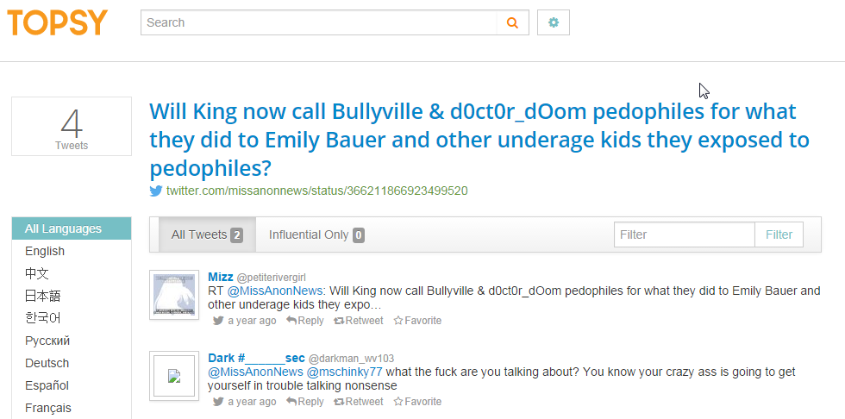Image resolution: width=845 pixels, height=419 pixels.
Task: Click into the main Search box
Action: (318, 23)
